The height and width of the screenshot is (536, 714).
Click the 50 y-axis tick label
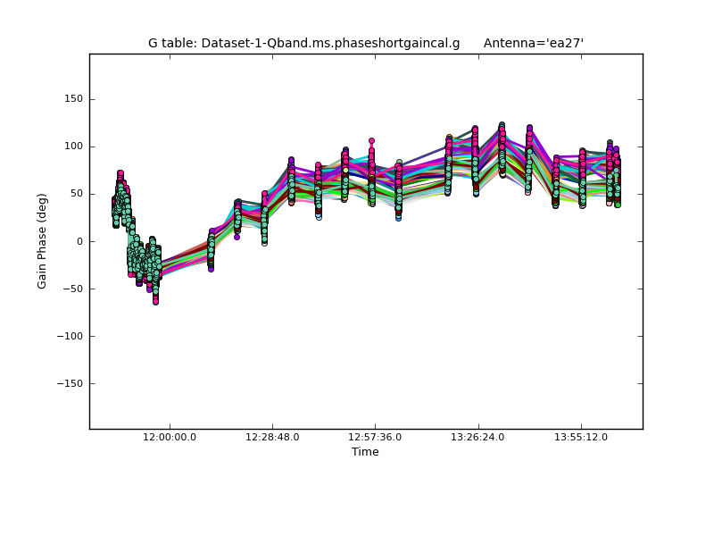tap(76, 194)
